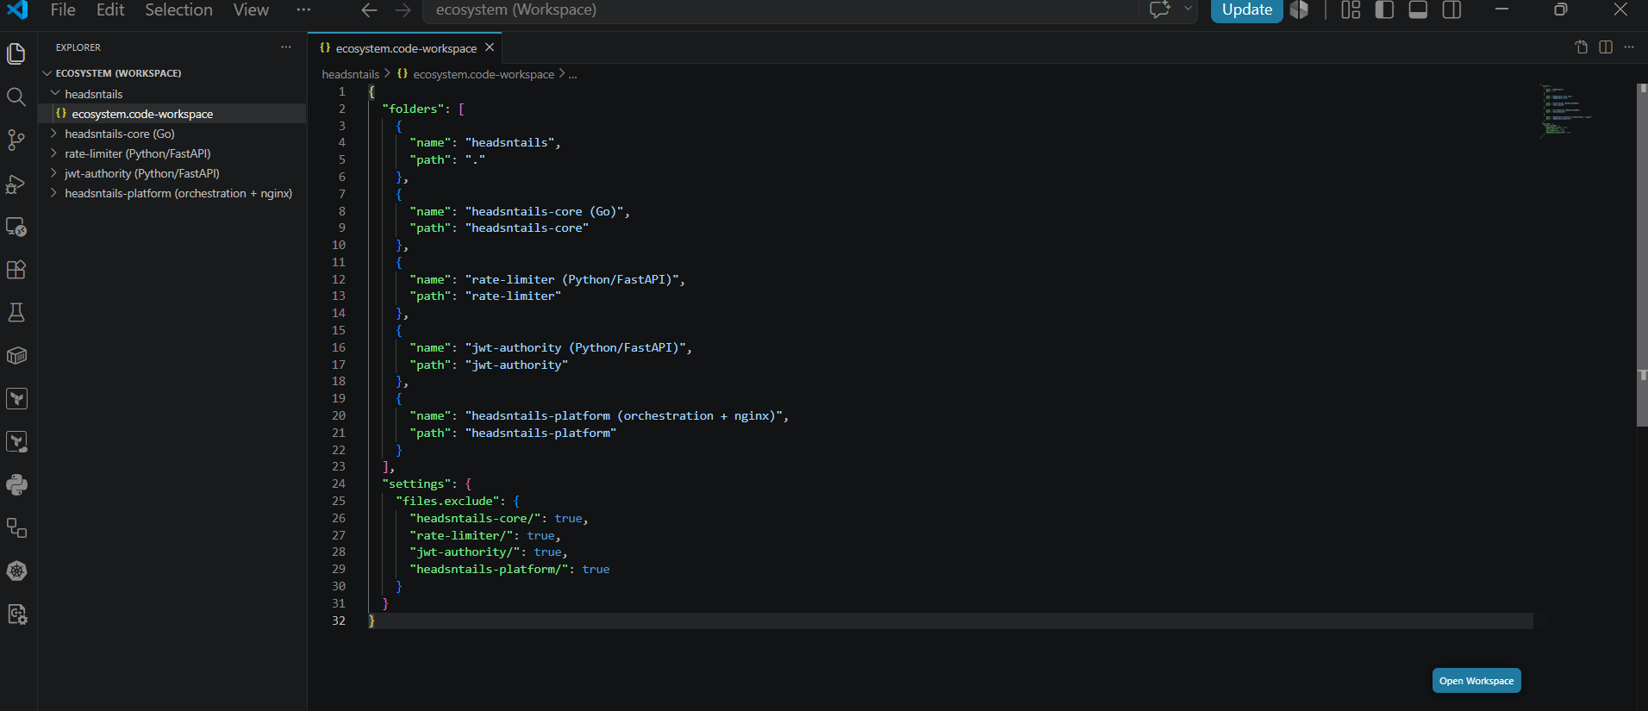Screen dimensions: 1648x711
Task: Open the Extensions view
Action: click(16, 270)
